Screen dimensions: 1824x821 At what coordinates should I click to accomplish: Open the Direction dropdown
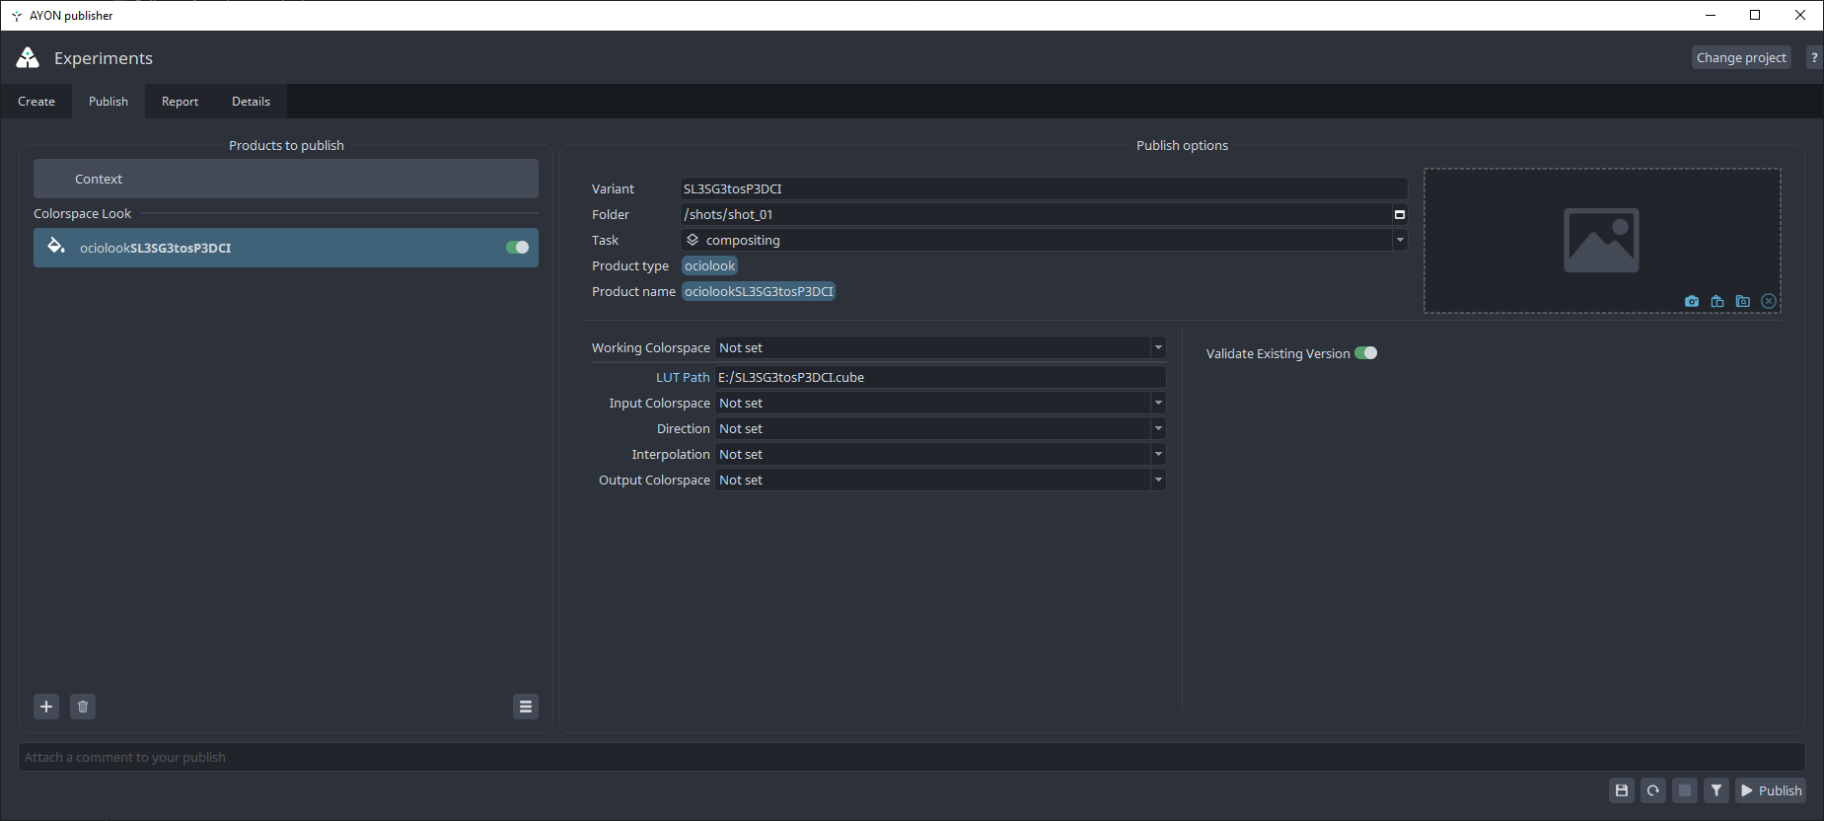click(x=940, y=429)
